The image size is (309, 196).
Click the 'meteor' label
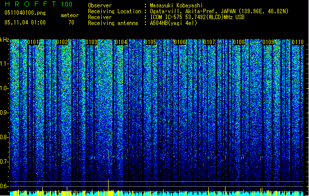click(x=70, y=15)
